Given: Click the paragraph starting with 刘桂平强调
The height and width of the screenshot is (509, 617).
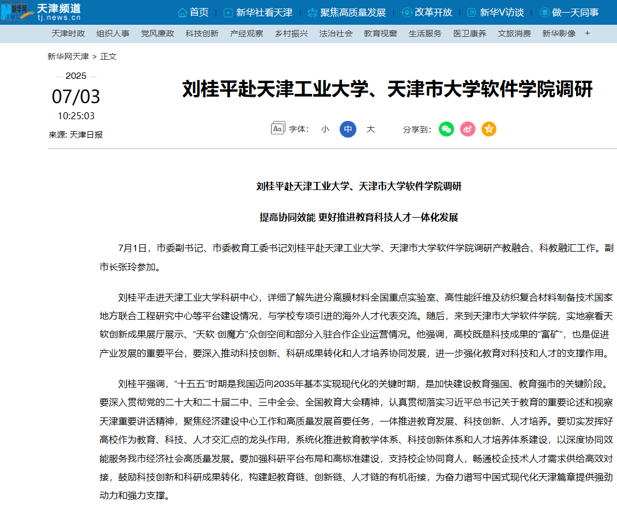Looking at the screenshot, I should 356,439.
